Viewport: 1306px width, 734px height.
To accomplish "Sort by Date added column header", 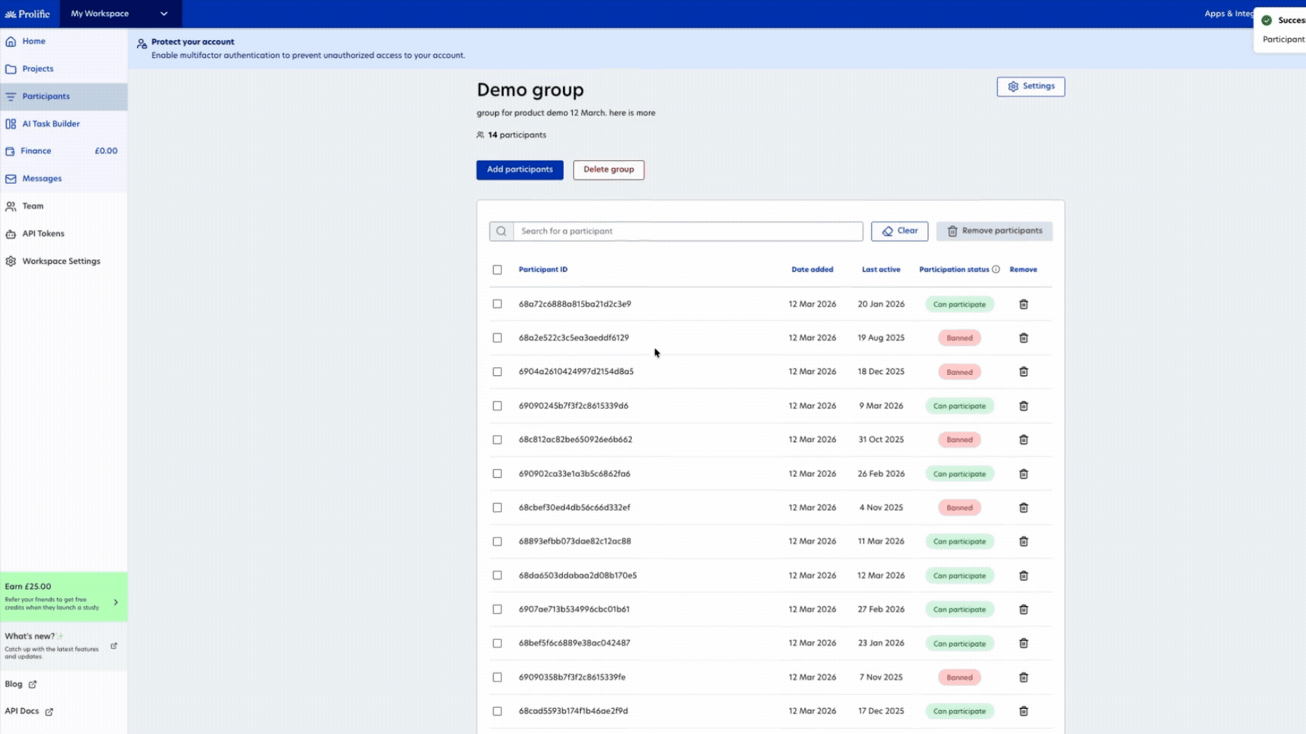I will pos(811,270).
